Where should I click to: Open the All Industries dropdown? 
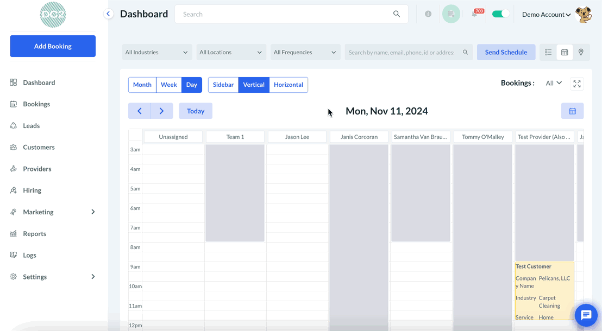pos(156,52)
